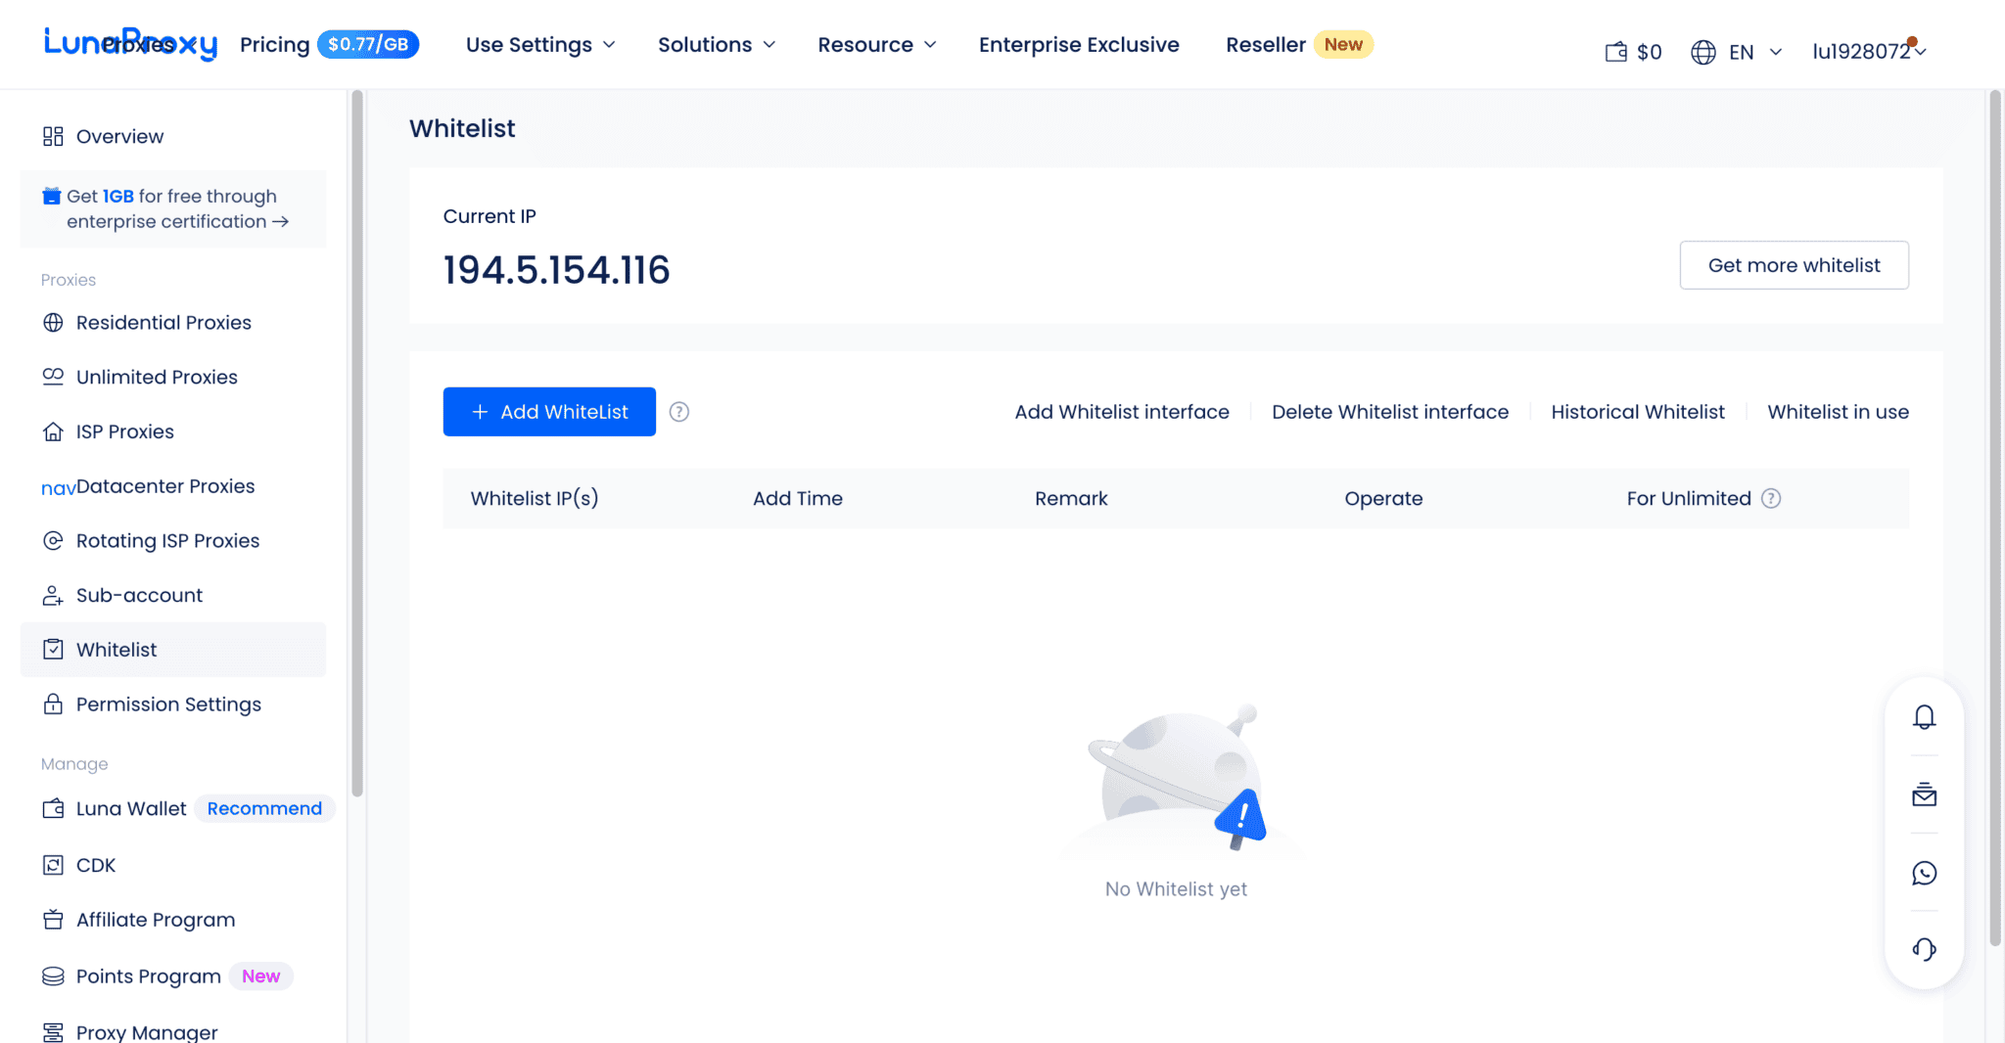Start a WhatsApp chat
The width and height of the screenshot is (2005, 1043).
point(1925,873)
